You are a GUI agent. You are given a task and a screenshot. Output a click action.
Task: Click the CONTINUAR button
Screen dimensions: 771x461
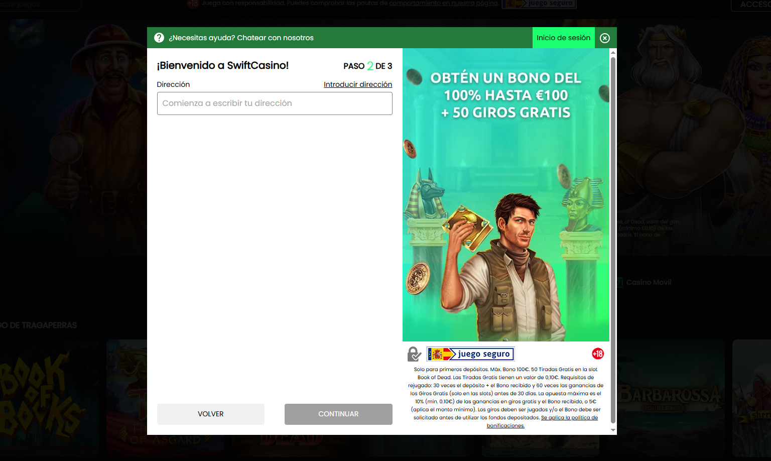[x=338, y=414]
